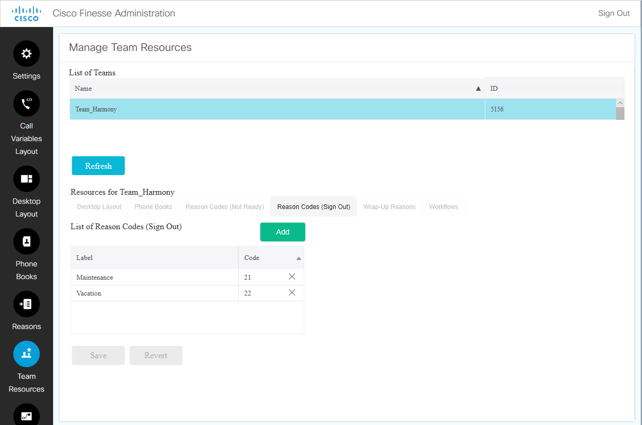Remove the Maintenance reason code
Image resolution: width=642 pixels, height=425 pixels.
coord(292,276)
